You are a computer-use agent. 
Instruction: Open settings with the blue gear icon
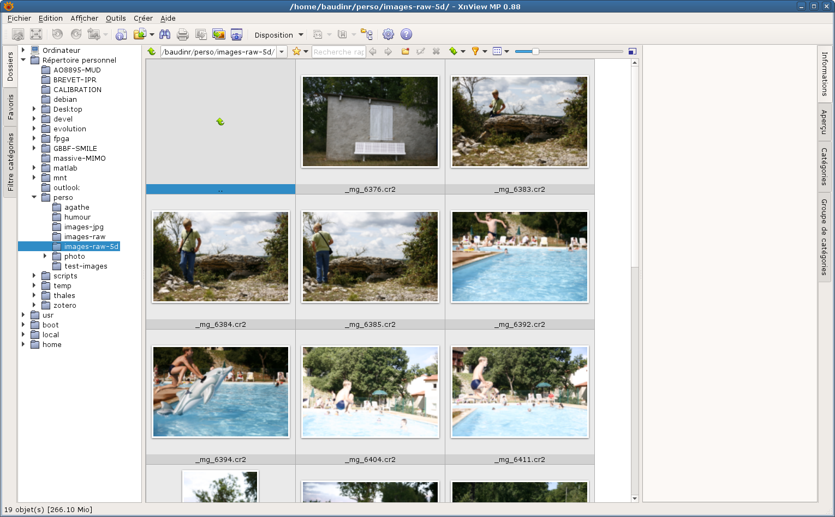388,34
